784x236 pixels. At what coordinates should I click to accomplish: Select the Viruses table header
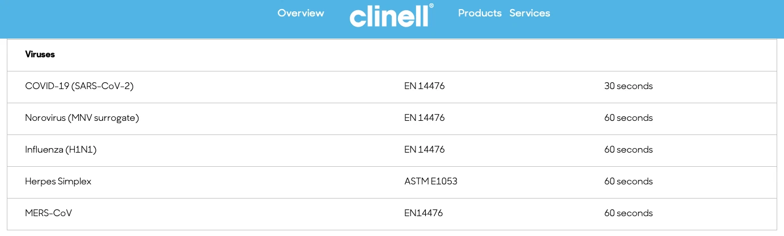point(40,54)
